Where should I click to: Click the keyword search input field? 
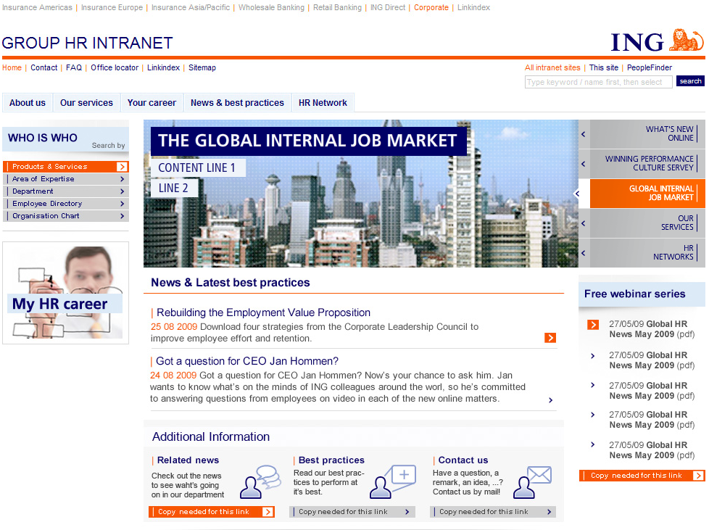598,82
